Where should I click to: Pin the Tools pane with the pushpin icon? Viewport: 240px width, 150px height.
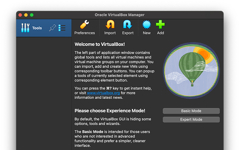click(52, 28)
